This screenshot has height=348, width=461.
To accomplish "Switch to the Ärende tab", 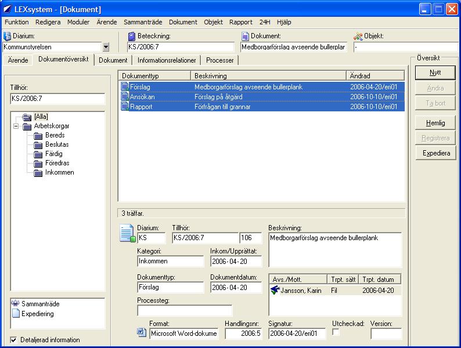I will [18, 60].
